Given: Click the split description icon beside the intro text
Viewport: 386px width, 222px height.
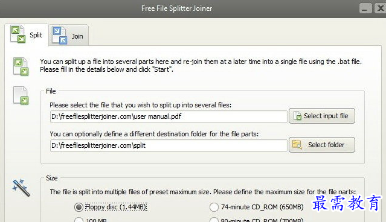Looking at the screenshot, I should [21, 66].
